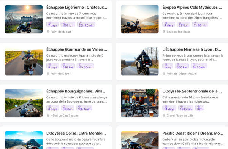Click the calendar icon in 1 day badge
228x149 pixels.
coord(166,65)
